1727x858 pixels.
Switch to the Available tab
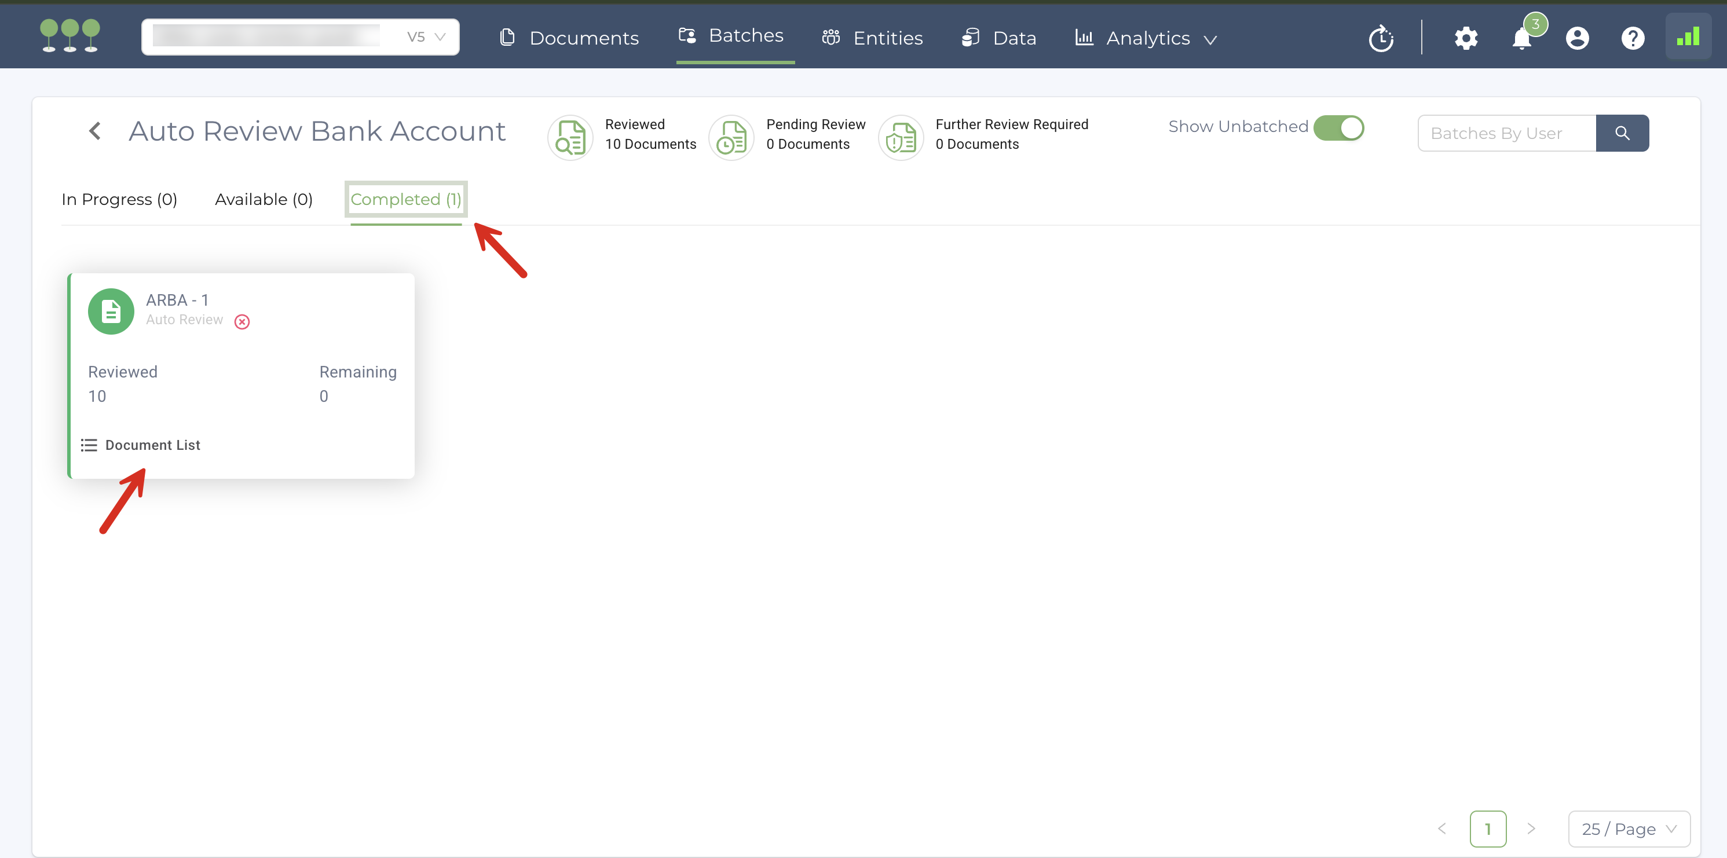coord(264,199)
